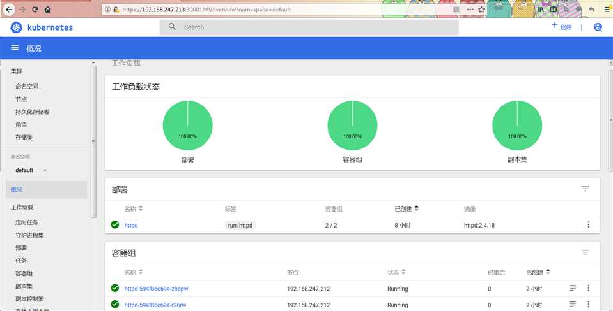The height and width of the screenshot is (311, 613).
Task: Click the browser address bar URL
Action: point(206,10)
